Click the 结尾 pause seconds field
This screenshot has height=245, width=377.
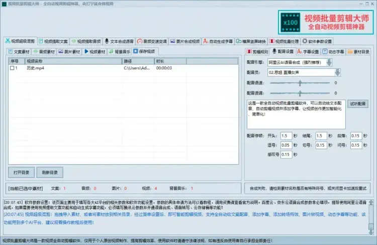[321, 136]
